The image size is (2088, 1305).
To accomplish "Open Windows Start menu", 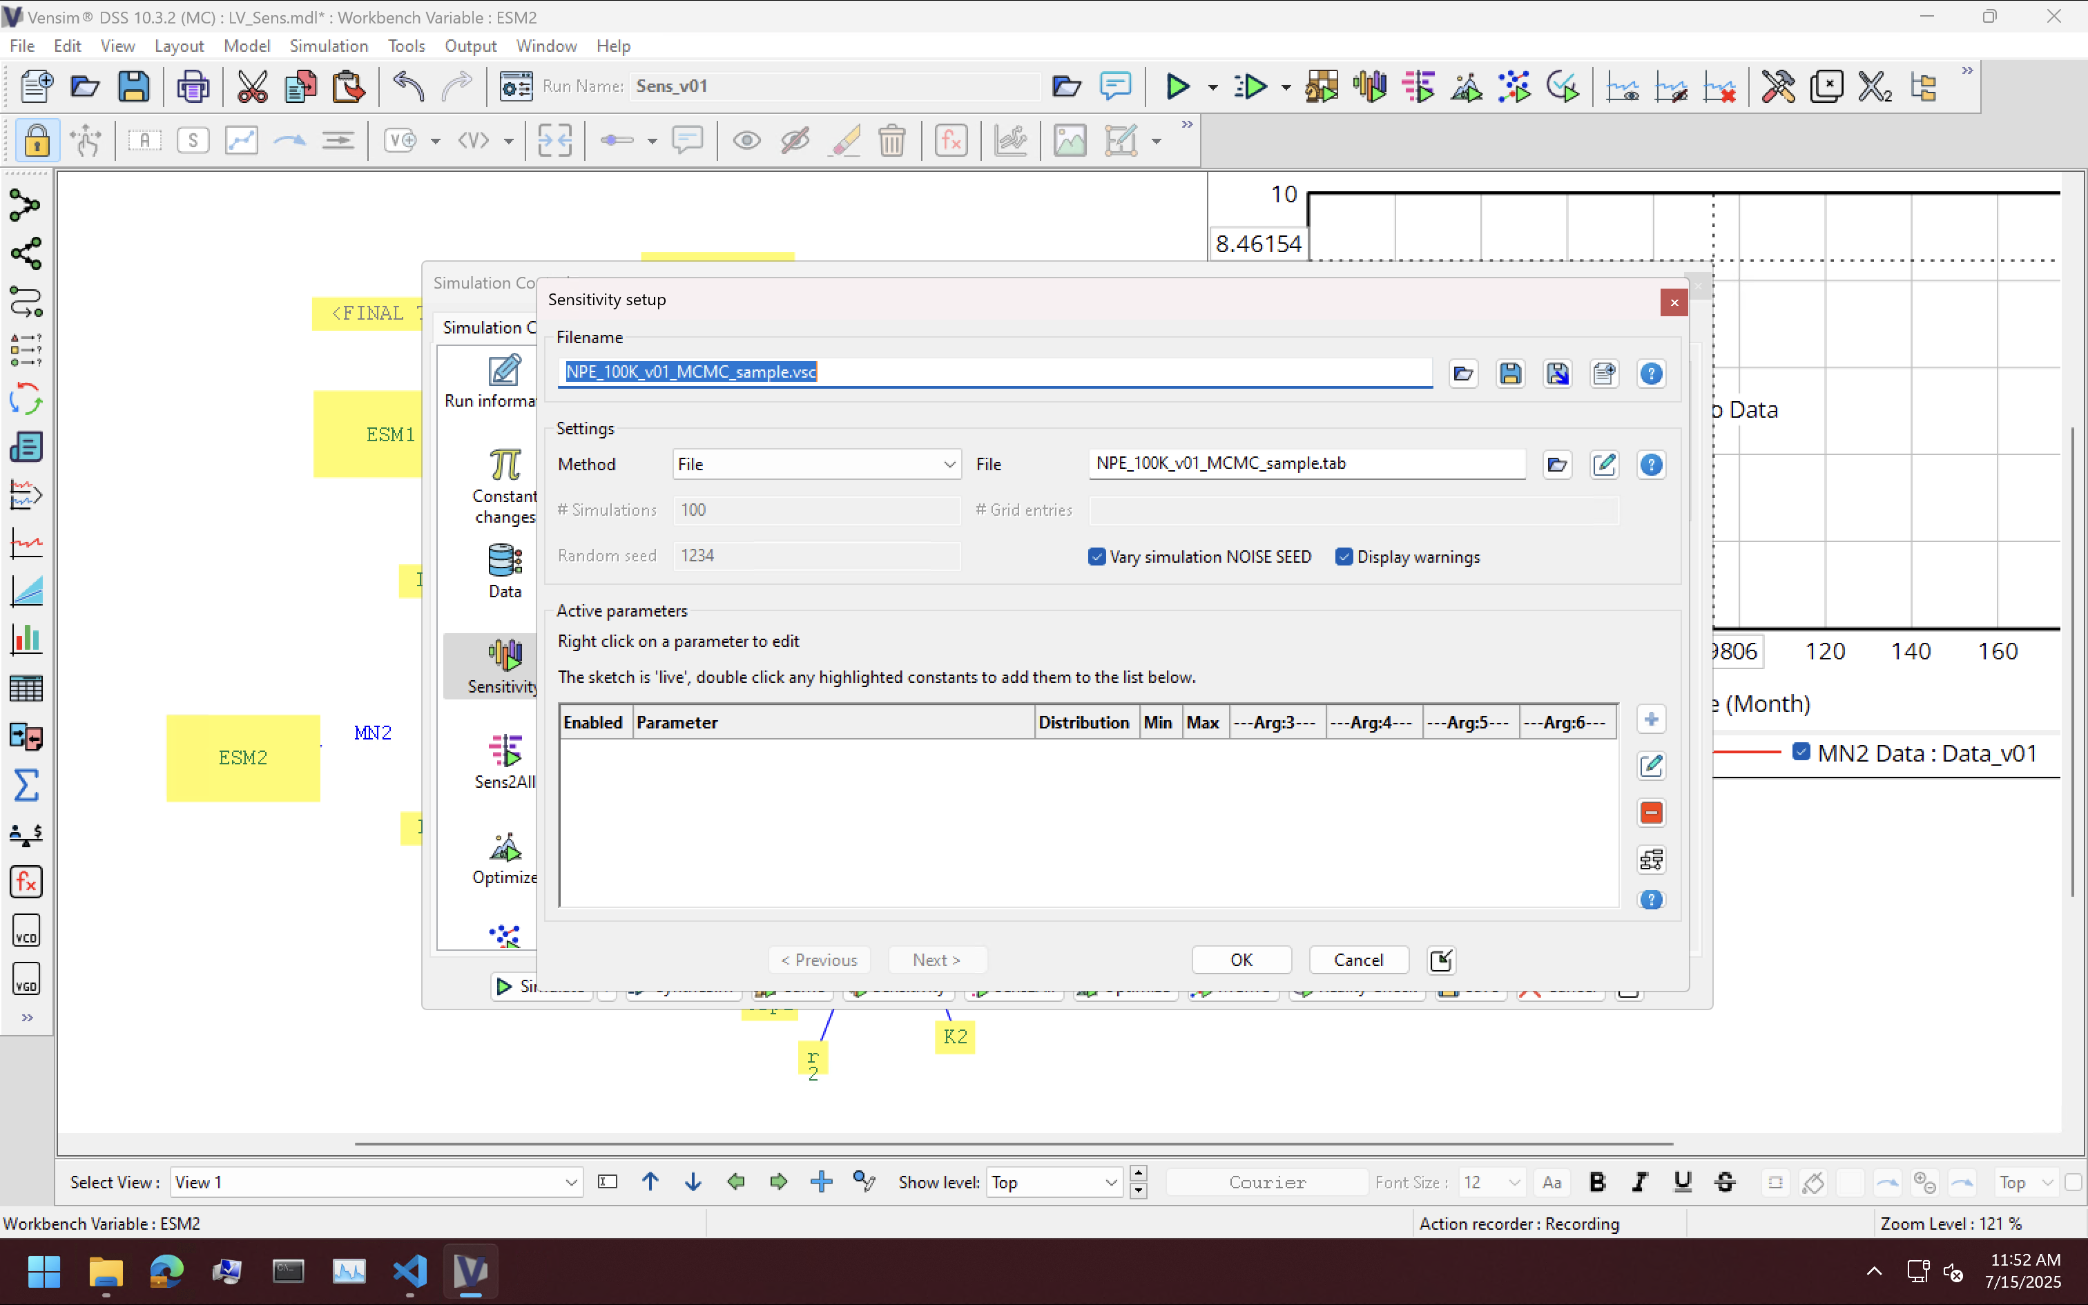I will coord(44,1271).
